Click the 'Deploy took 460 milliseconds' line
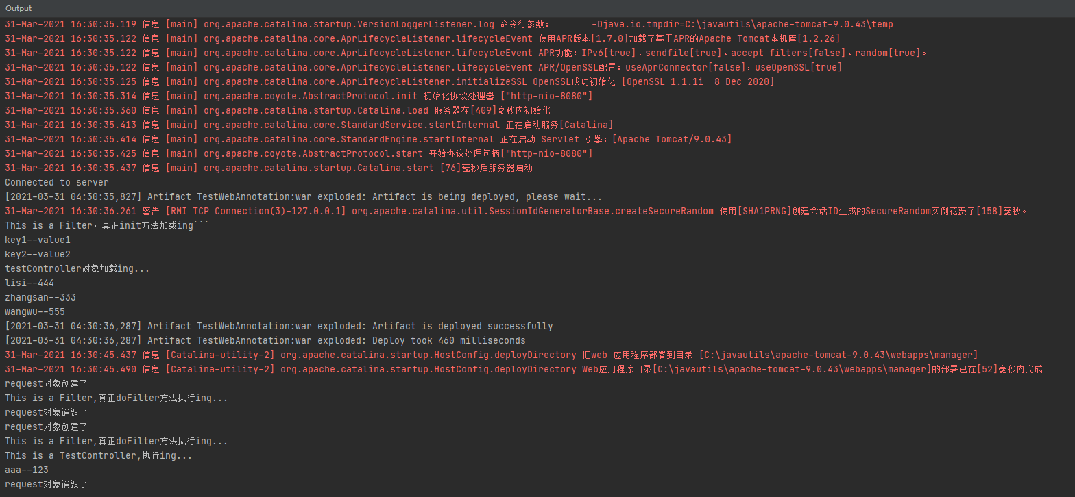Viewport: 1075px width, 497px height. tap(265, 340)
